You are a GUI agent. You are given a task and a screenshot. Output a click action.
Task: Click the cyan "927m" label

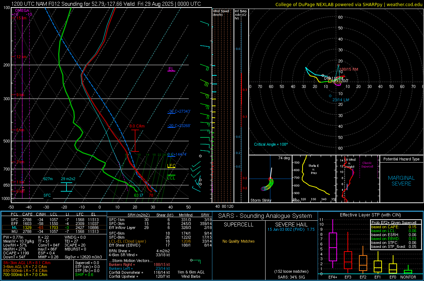point(48,179)
